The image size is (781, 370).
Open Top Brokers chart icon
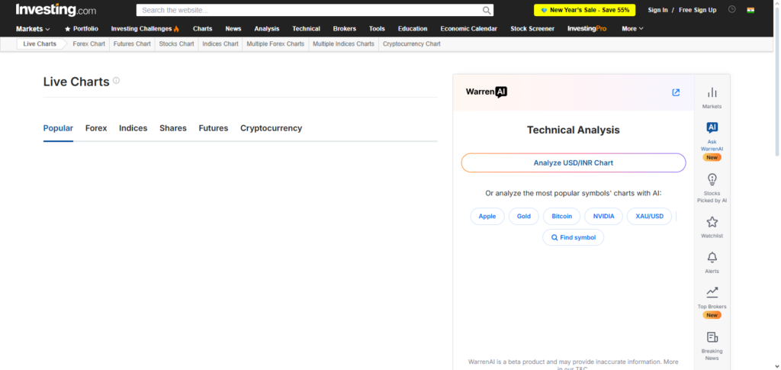click(x=712, y=292)
